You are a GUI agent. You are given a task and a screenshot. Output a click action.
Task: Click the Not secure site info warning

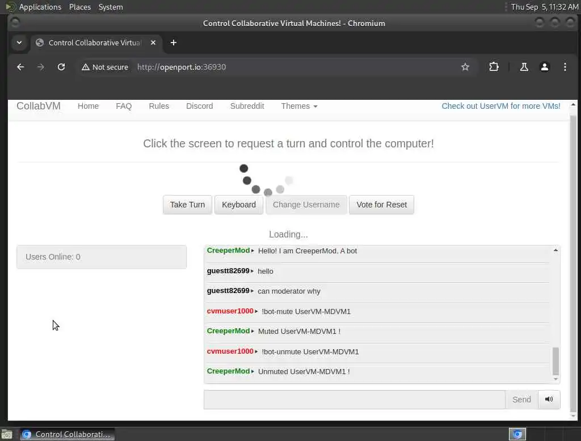(105, 67)
